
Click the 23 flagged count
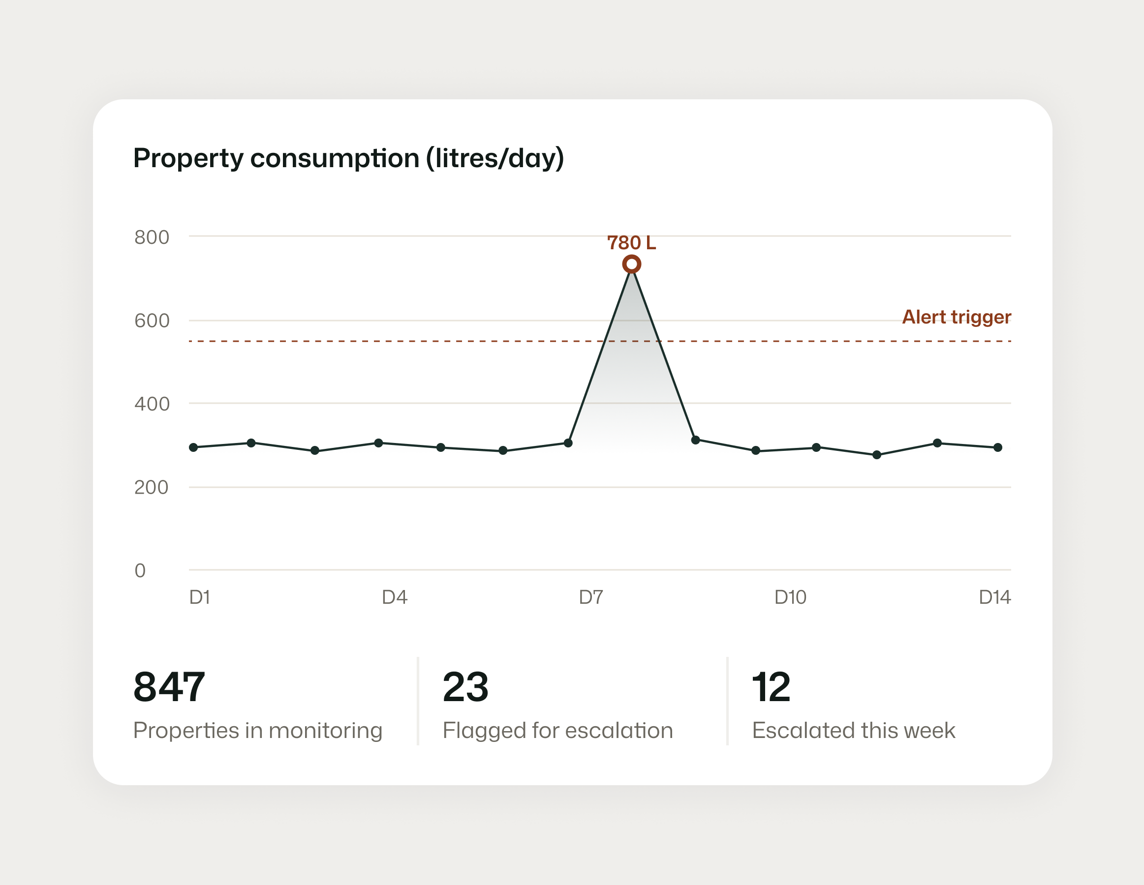(465, 687)
